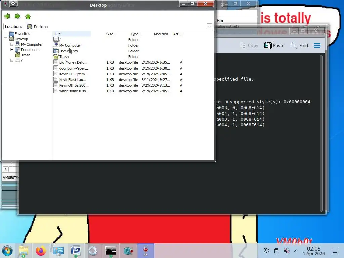Open the Location dropdown arrow
This screenshot has width=344, height=258.
click(x=209, y=26)
